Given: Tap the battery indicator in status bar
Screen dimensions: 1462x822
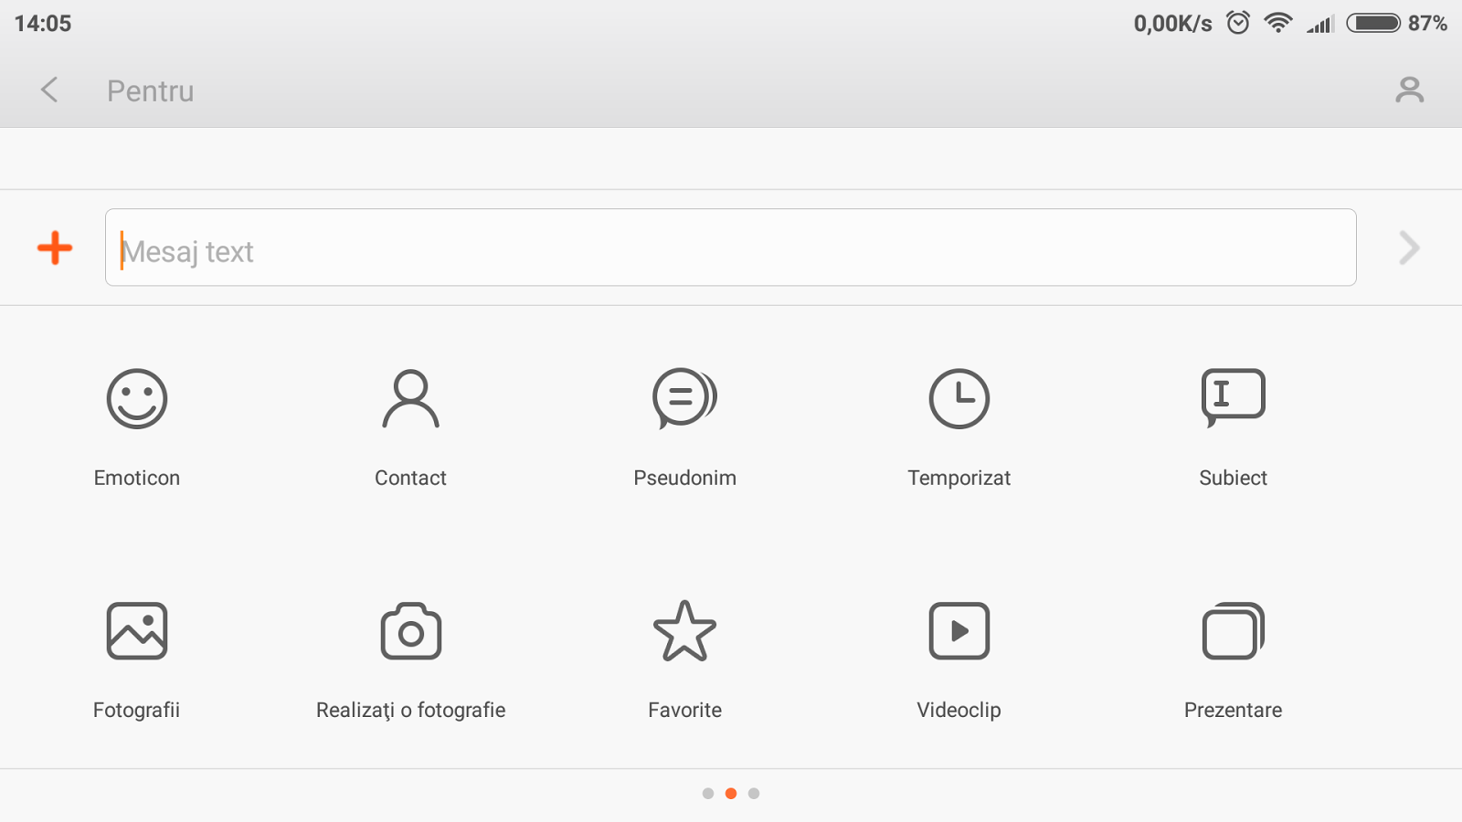Looking at the screenshot, I should (x=1373, y=23).
